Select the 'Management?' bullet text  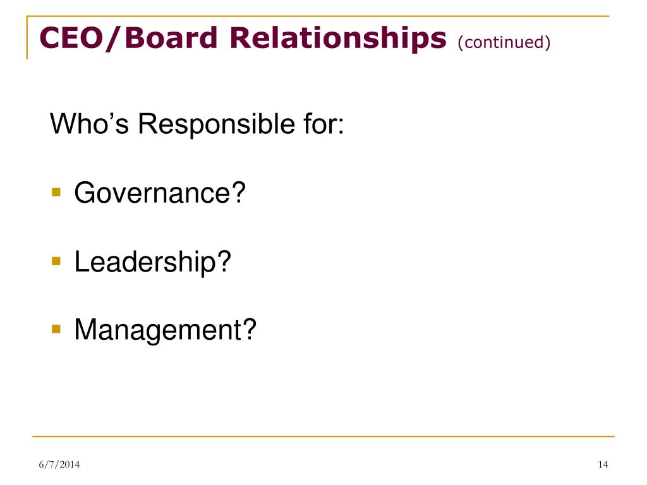[x=165, y=331]
